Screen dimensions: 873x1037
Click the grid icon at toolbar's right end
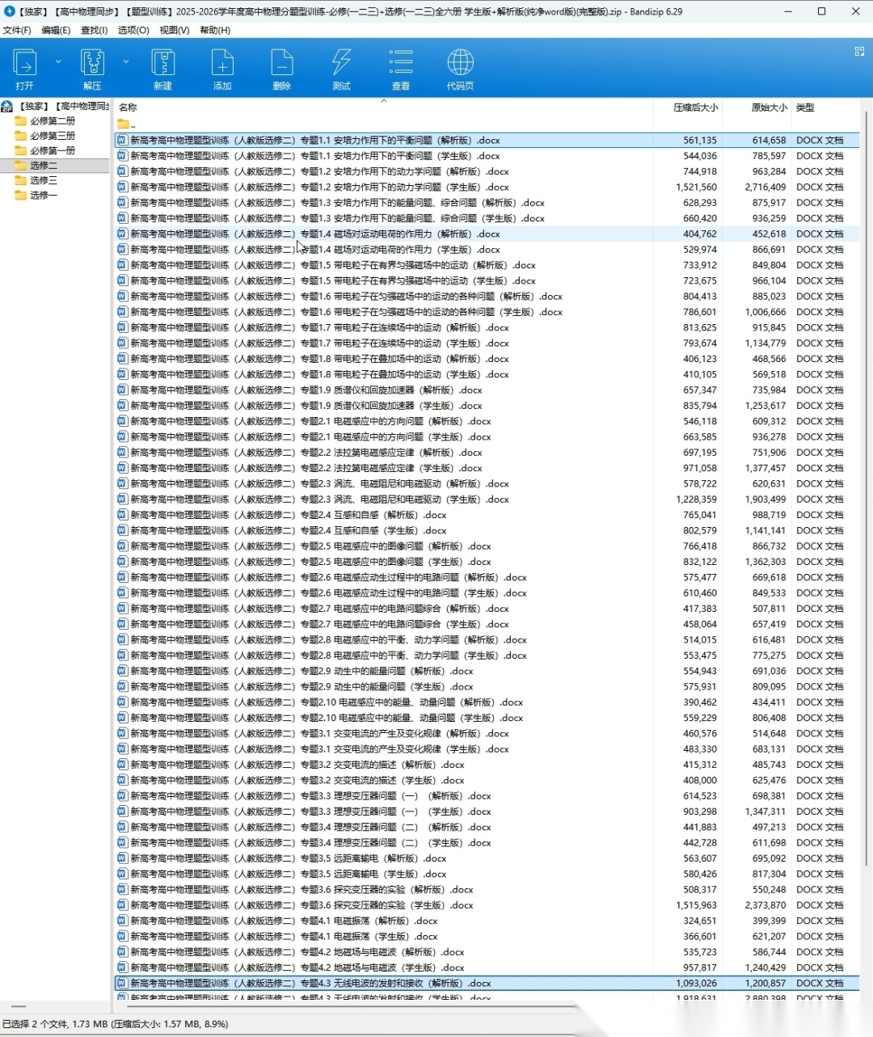click(859, 51)
